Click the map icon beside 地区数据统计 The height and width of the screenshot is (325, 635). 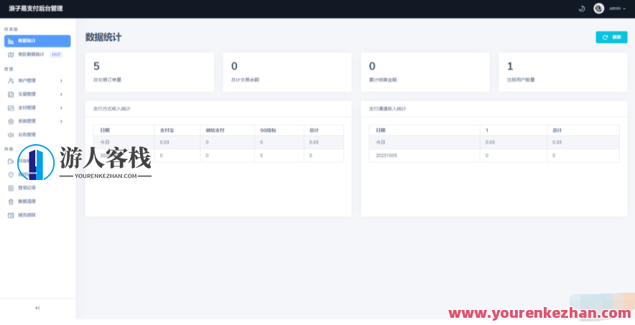click(11, 55)
